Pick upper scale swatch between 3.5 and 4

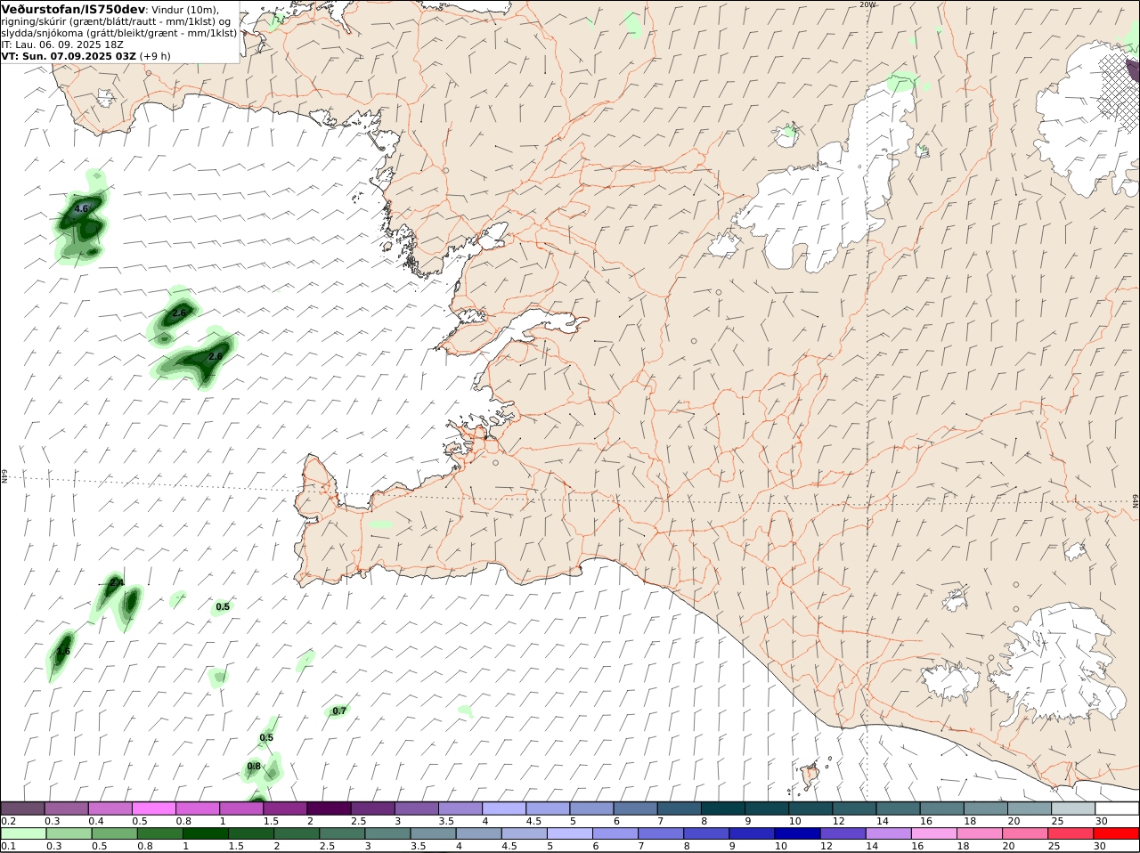(x=460, y=808)
